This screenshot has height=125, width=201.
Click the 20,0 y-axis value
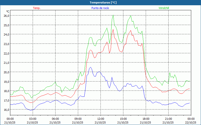[6, 72]
